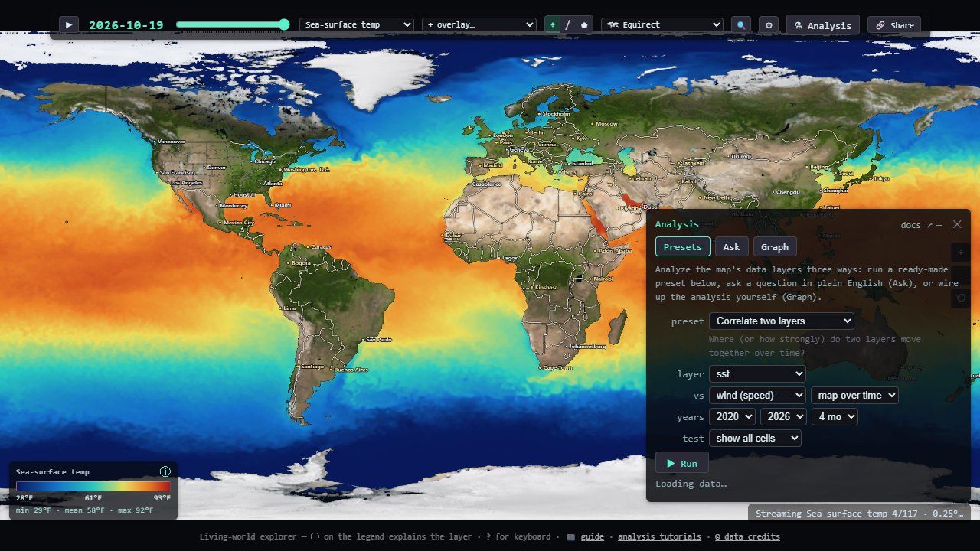Viewport: 980px width, 551px height.
Task: Open the analysis tutorials link
Action: [660, 536]
